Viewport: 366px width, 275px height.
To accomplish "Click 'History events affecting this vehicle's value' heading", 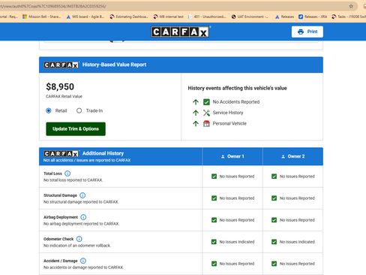I will (x=237, y=88).
